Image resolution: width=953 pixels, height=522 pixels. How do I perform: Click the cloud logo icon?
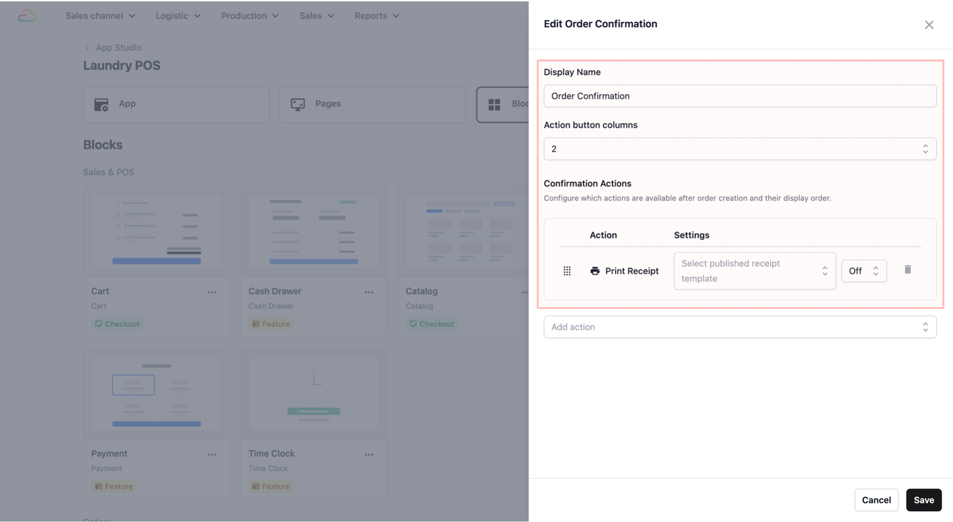[27, 15]
